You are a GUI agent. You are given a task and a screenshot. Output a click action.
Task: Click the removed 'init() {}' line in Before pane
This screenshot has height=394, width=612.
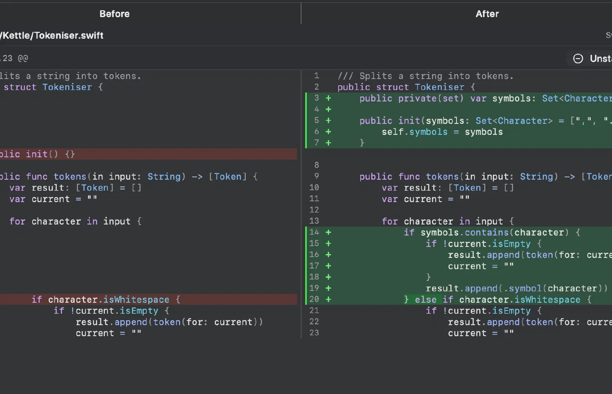point(149,154)
